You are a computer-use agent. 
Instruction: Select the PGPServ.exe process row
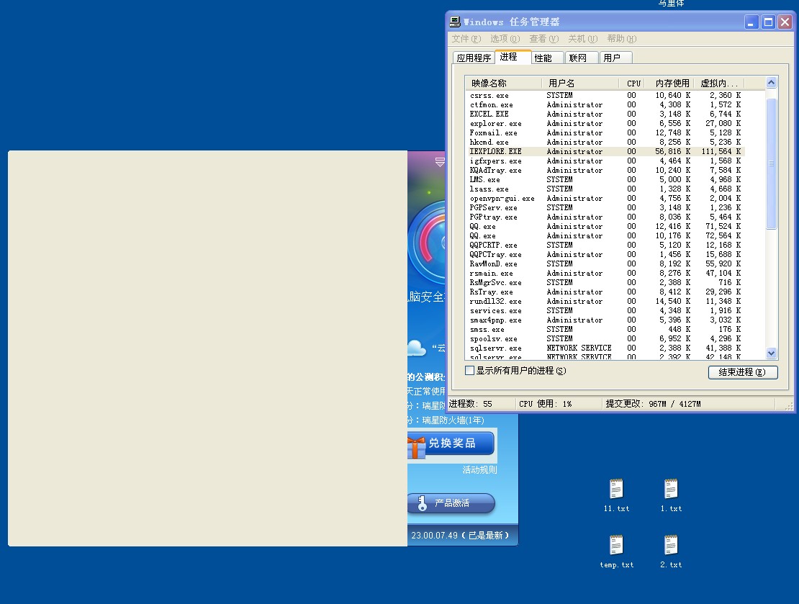605,207
